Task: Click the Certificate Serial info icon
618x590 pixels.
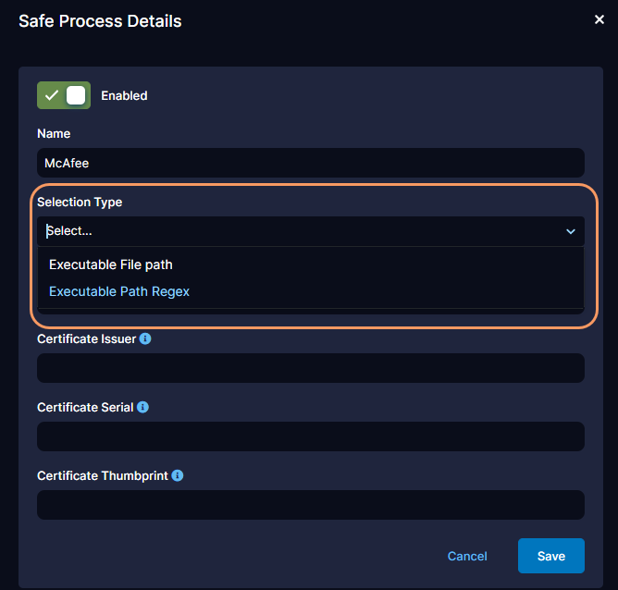Action: [143, 407]
